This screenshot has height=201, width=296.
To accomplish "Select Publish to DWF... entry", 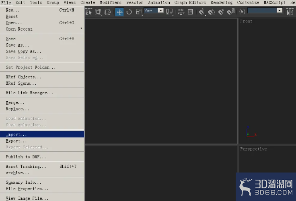I will pyautogui.click(x=42, y=157).
